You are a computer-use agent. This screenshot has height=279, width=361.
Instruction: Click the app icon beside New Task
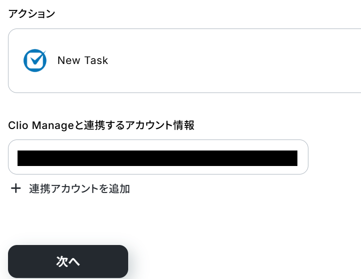[35, 60]
